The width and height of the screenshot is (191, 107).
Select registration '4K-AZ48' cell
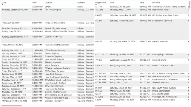(x=99, y=10)
